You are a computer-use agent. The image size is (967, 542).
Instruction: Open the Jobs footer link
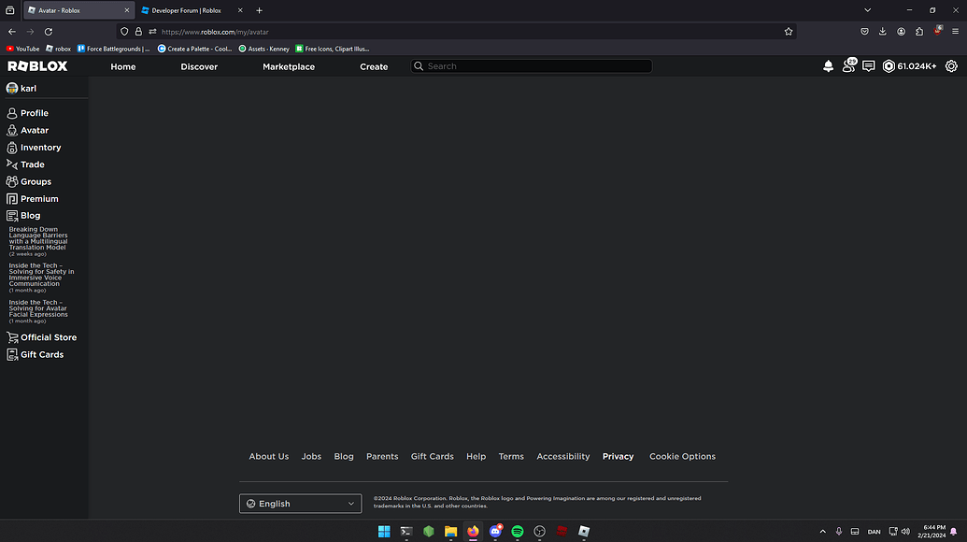pos(311,457)
